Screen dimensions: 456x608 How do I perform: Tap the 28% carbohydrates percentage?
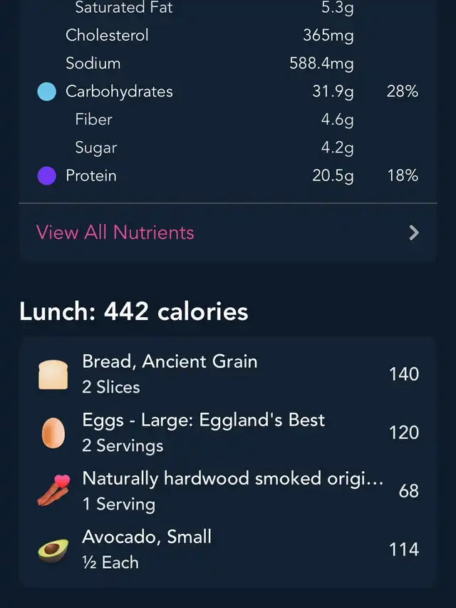pyautogui.click(x=403, y=91)
